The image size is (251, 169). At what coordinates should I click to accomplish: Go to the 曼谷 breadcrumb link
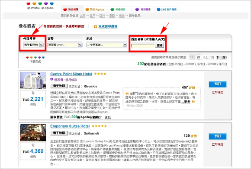tap(122, 16)
